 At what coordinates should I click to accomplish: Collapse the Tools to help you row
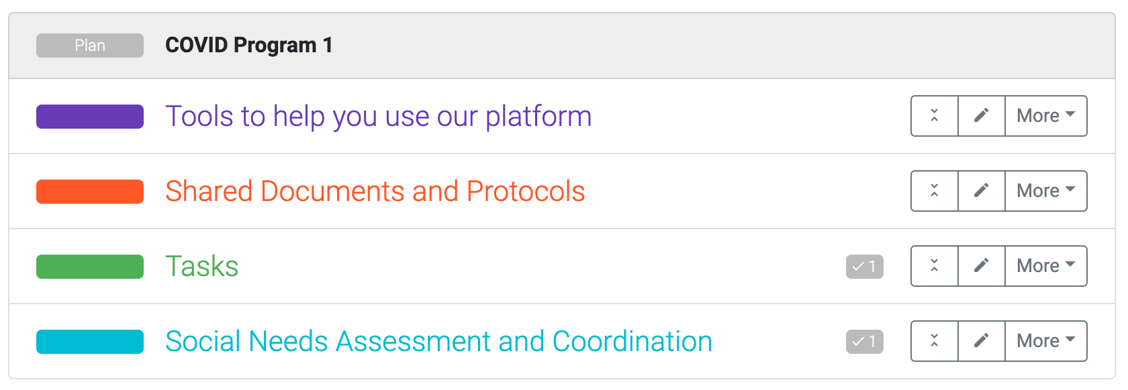[x=934, y=116]
